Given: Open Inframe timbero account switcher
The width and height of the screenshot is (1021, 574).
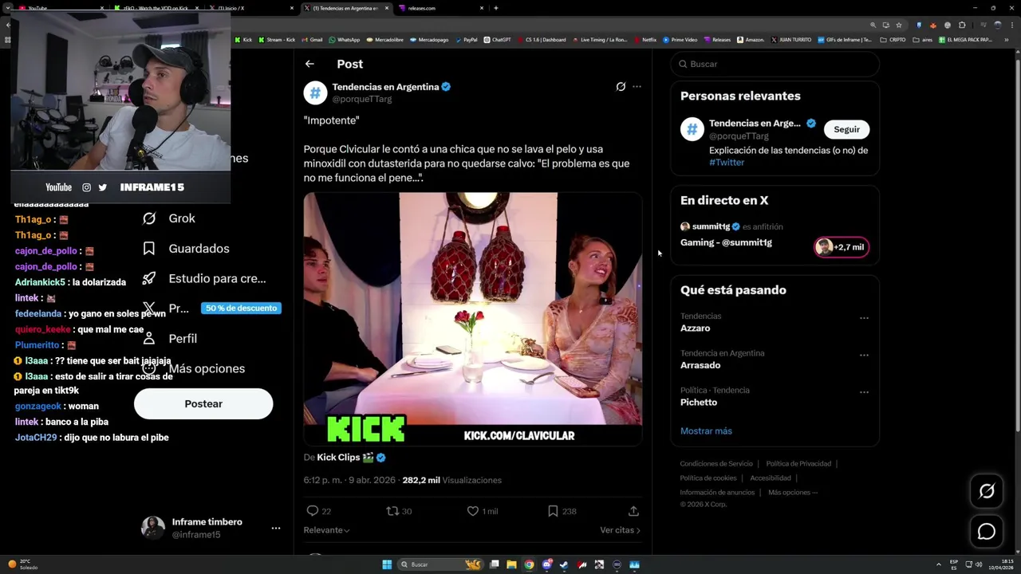Looking at the screenshot, I should (211, 528).
